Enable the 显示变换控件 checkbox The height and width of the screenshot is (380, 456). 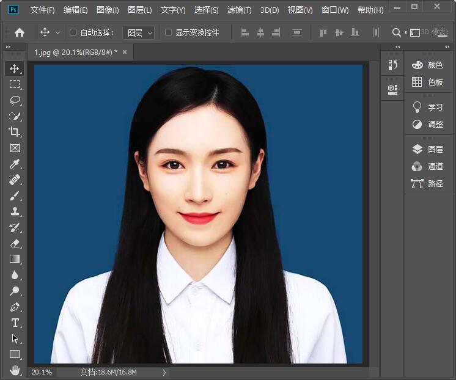tap(169, 32)
